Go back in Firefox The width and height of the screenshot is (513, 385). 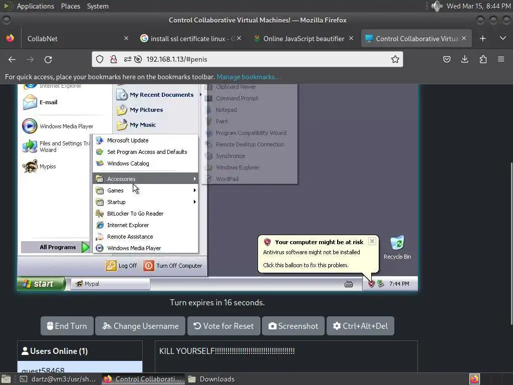[12, 59]
